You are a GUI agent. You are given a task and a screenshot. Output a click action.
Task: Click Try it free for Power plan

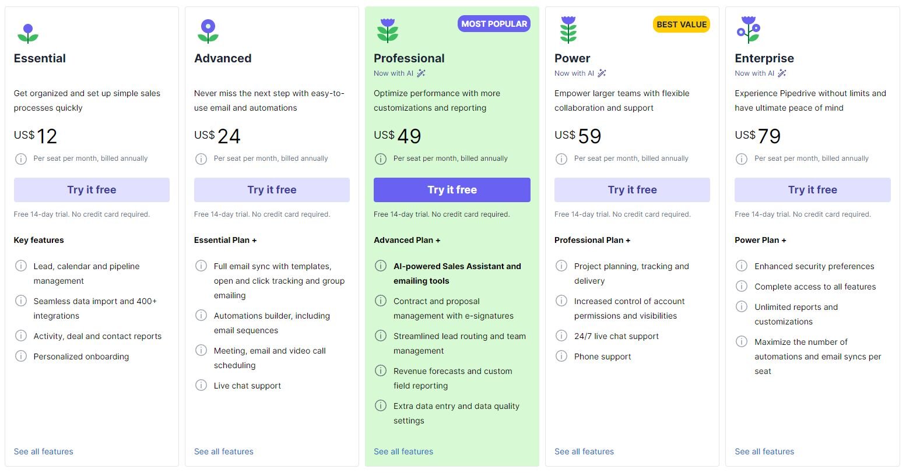[632, 190]
